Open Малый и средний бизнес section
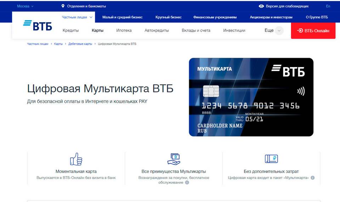340x202 pixels. (122, 17)
